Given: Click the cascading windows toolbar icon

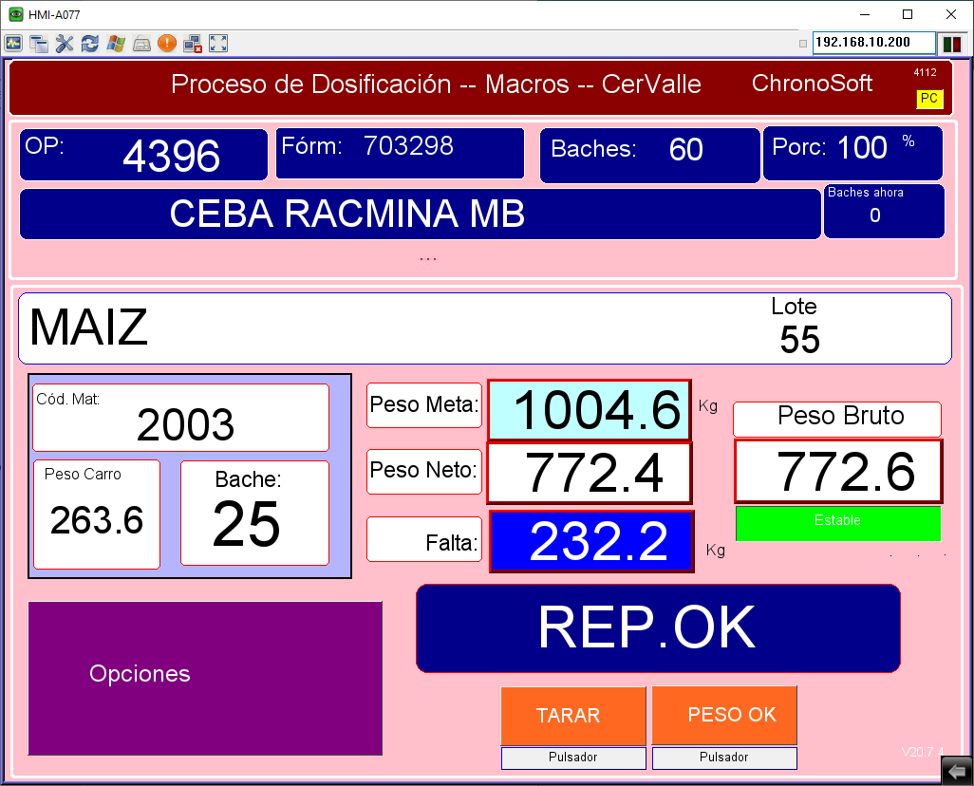Looking at the screenshot, I should (x=39, y=43).
